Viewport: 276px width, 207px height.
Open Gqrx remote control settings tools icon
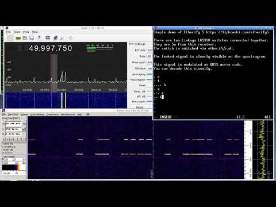pos(63,38)
